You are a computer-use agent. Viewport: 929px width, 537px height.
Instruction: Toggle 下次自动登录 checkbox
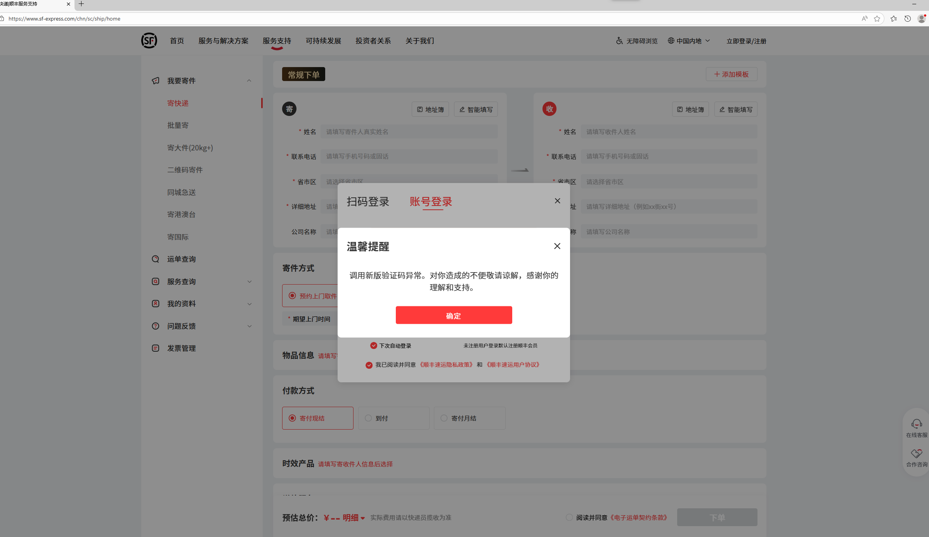coord(373,345)
